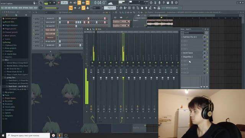This screenshot has width=245, height=138.
Task: Open the TOOLS menu
Action: (31, 8)
